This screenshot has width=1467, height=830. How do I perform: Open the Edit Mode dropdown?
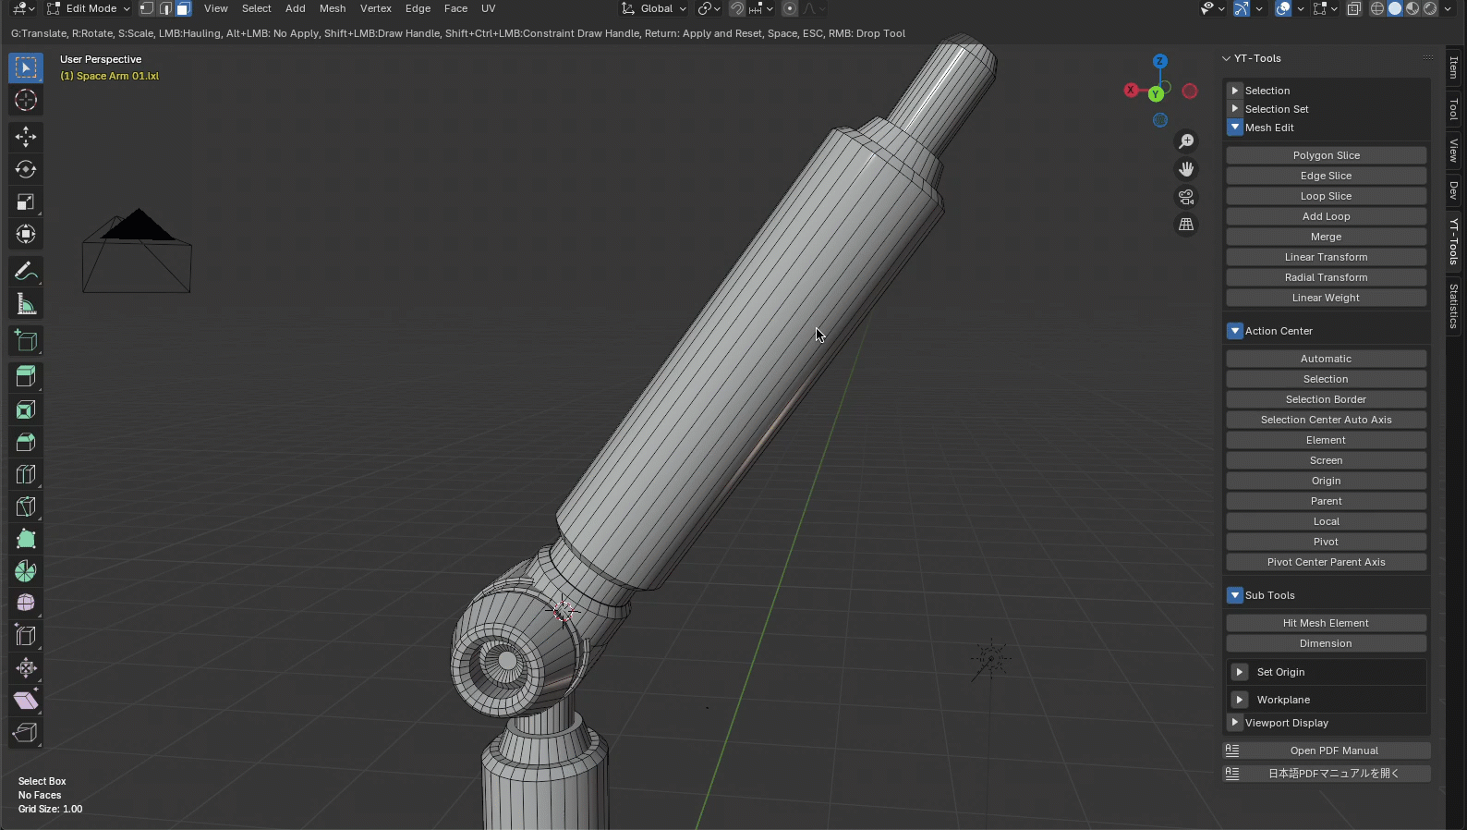click(90, 8)
